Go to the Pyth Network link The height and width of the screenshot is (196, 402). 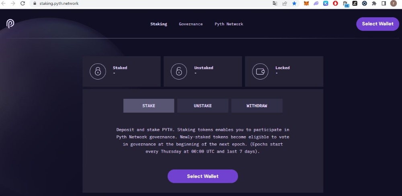pyautogui.click(x=229, y=24)
